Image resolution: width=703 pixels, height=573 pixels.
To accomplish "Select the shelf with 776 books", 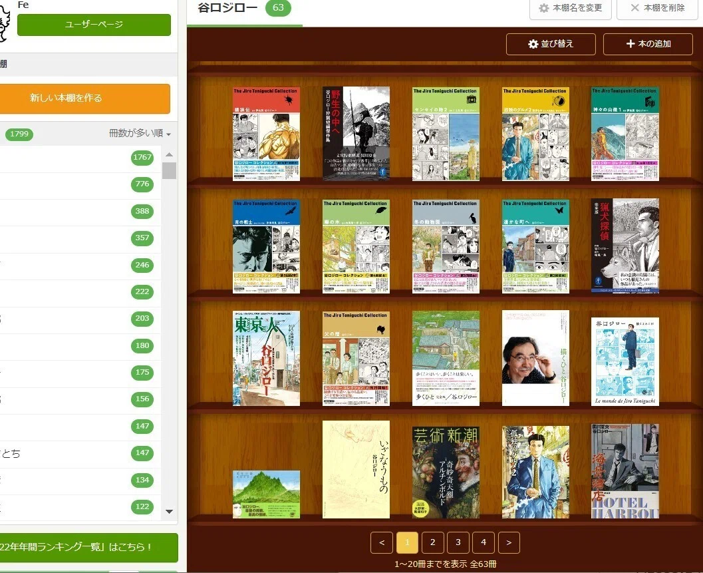I will (80, 184).
